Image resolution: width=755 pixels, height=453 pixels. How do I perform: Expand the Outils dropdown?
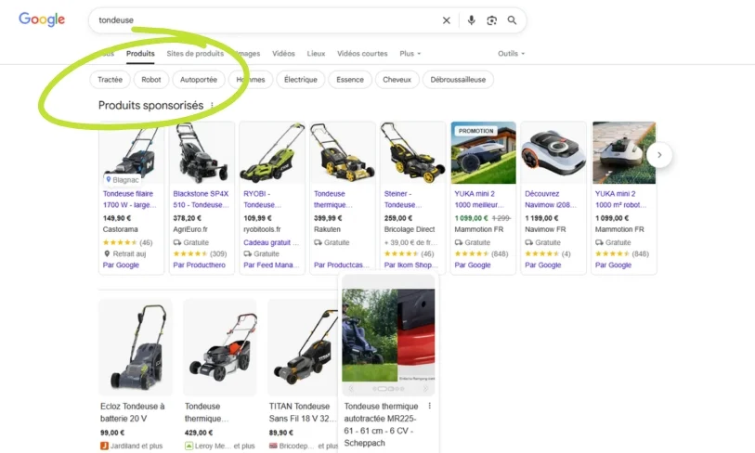click(x=511, y=54)
